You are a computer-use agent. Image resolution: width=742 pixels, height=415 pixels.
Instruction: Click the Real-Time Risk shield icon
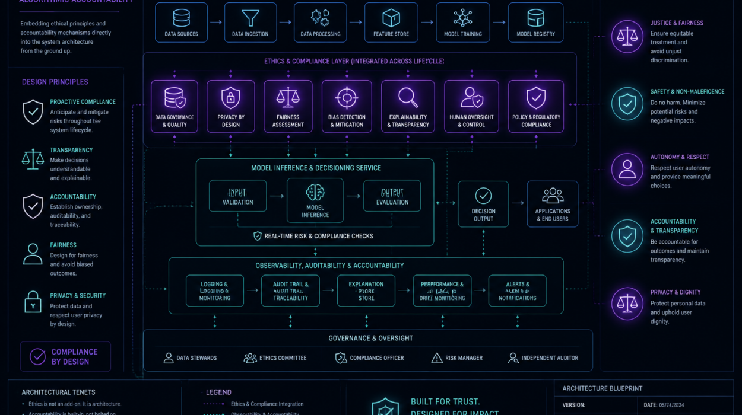(x=257, y=236)
